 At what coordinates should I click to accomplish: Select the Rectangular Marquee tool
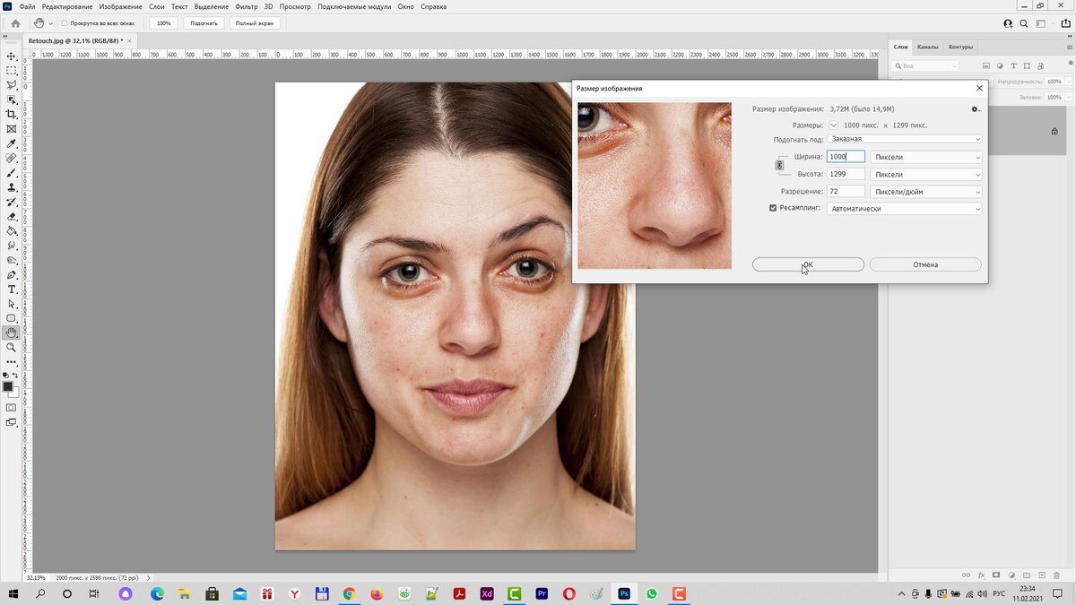pos(12,70)
